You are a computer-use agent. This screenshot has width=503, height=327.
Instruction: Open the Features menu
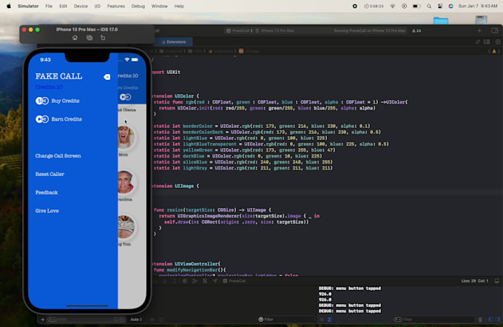pyautogui.click(x=116, y=6)
